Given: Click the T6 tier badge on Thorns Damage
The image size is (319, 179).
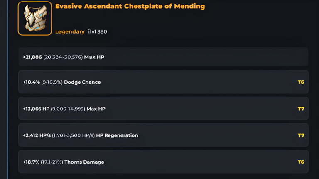Looking at the screenshot, I should coord(301,162).
